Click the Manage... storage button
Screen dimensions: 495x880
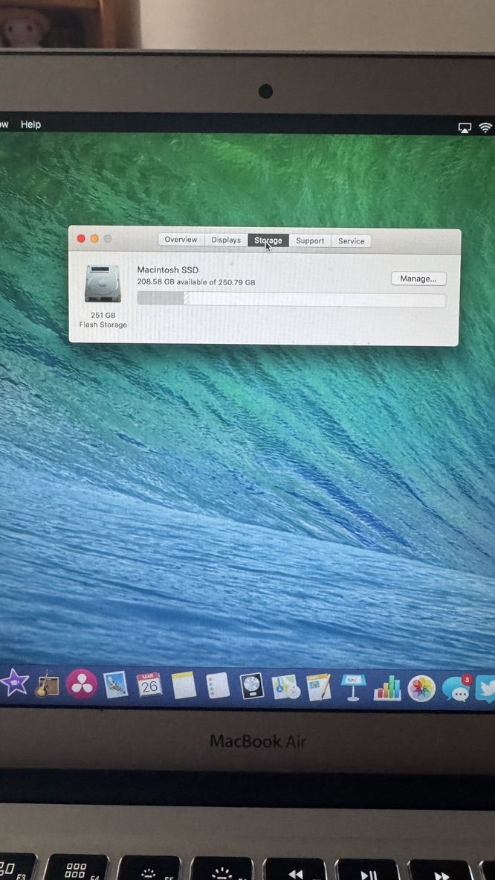point(418,278)
